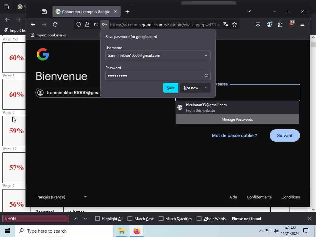
Task: Open the Conditions link
Action: point(291,197)
